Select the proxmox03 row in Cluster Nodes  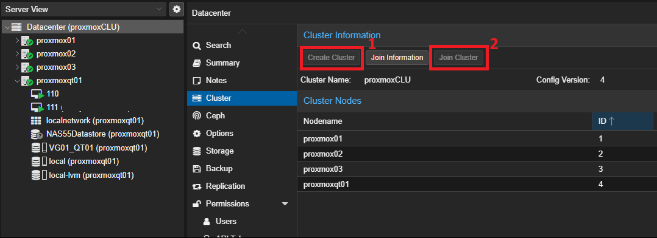tap(477, 169)
